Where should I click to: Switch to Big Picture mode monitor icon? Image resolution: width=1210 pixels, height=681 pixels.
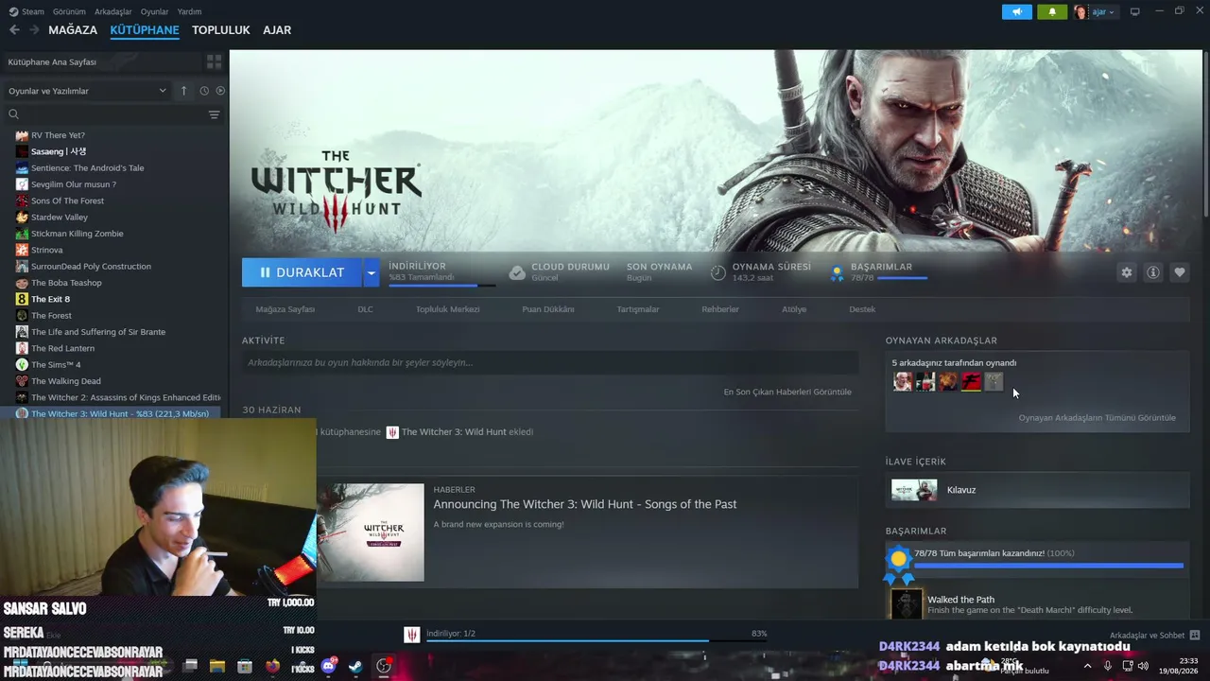(x=1135, y=11)
